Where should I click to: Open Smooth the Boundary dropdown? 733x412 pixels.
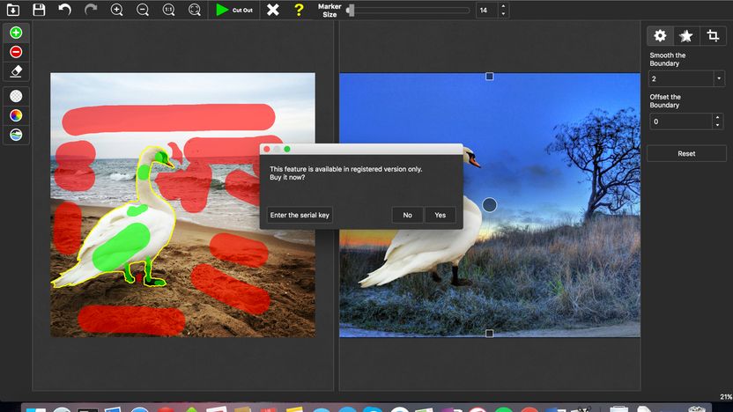coord(686,78)
